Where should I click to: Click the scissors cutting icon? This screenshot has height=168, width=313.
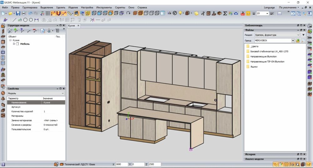203,13
